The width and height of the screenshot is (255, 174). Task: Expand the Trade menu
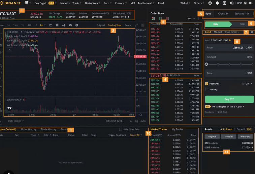coord(77,3)
